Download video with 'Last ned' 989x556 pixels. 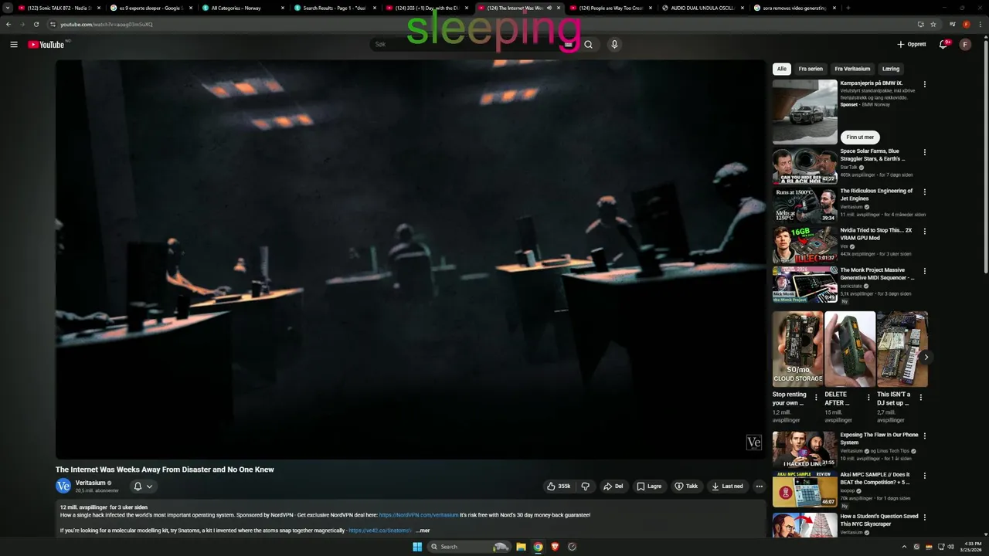point(727,486)
